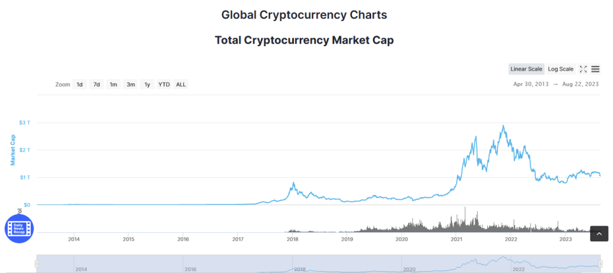
Task: Click the Apr 30, 2013 start date
Action: pos(531,84)
